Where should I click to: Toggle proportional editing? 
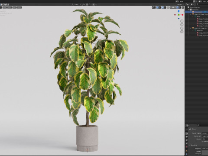[x=94, y=4]
